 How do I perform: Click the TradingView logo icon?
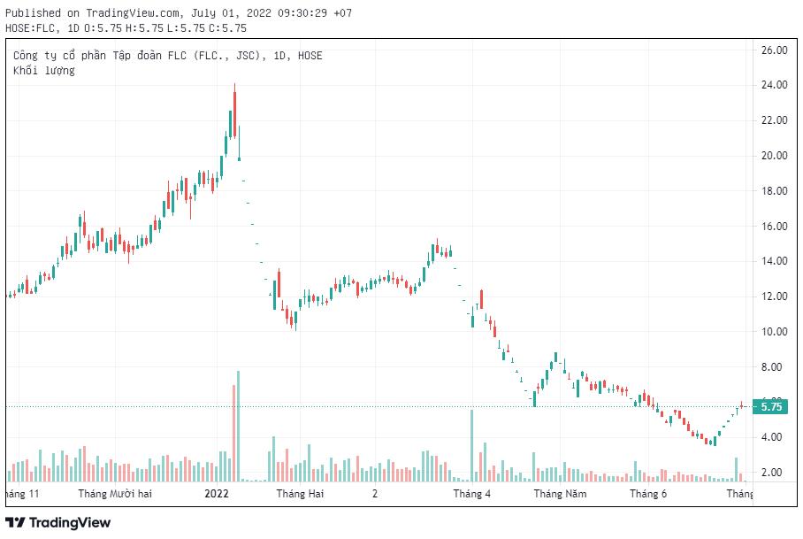pyautogui.click(x=15, y=522)
